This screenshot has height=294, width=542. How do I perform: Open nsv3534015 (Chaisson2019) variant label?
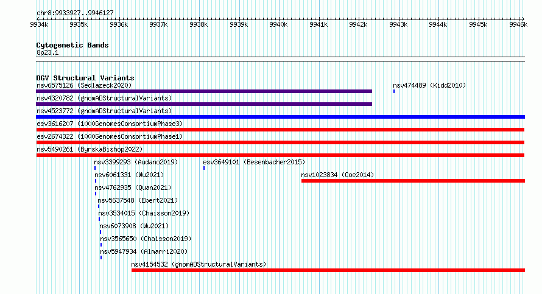pyautogui.click(x=144, y=213)
